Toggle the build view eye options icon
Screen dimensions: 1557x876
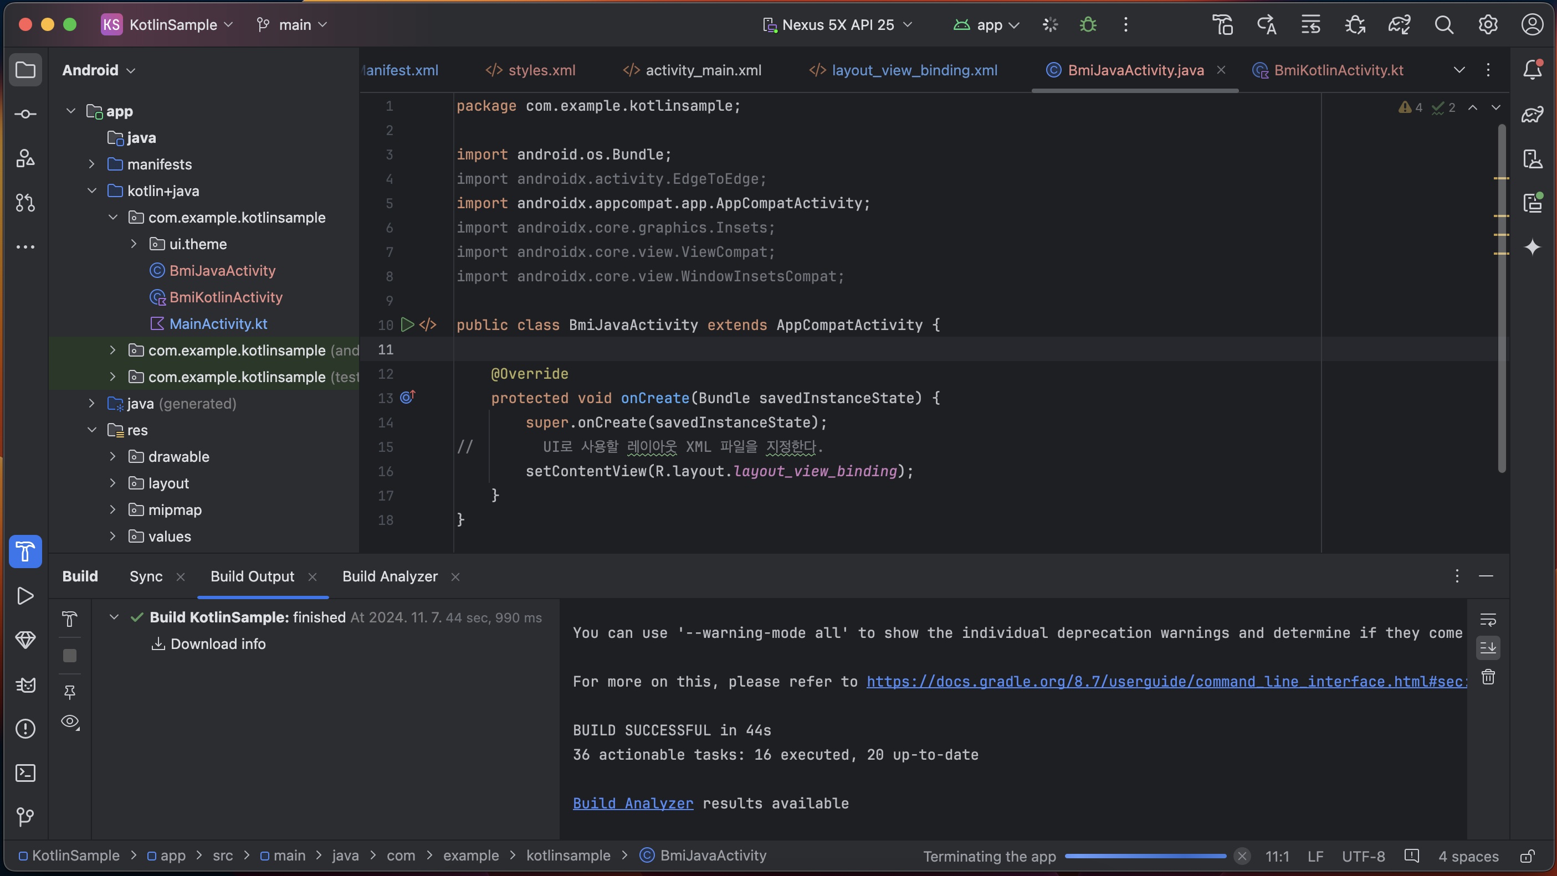(70, 722)
